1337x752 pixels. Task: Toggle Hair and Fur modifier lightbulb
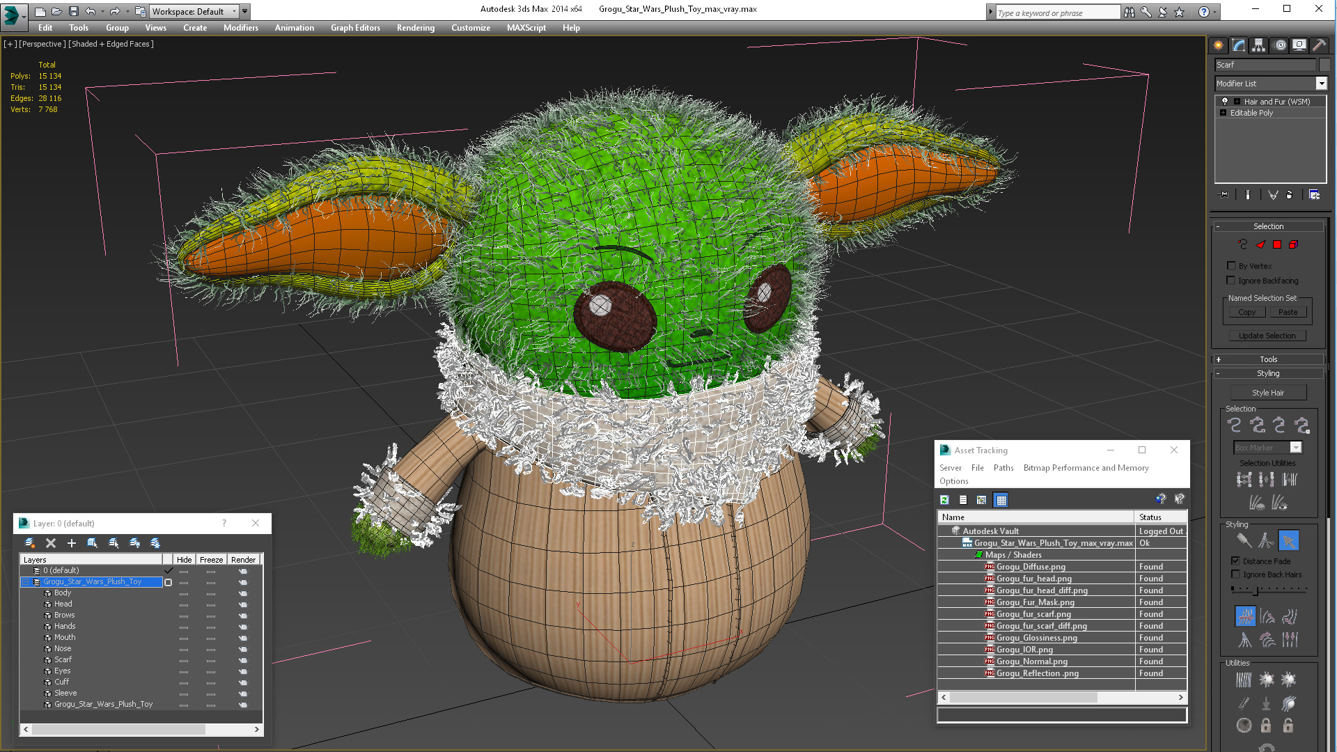pos(1225,102)
